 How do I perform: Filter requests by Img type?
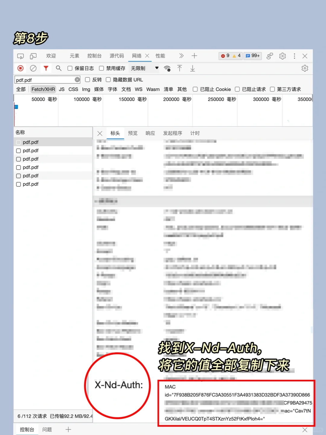(x=86, y=89)
